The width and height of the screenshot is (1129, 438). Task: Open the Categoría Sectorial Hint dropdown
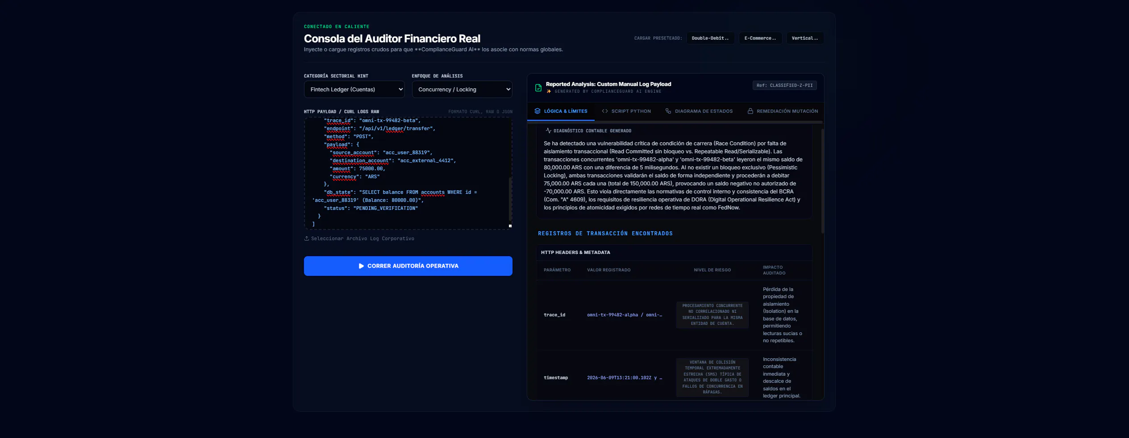coord(354,89)
